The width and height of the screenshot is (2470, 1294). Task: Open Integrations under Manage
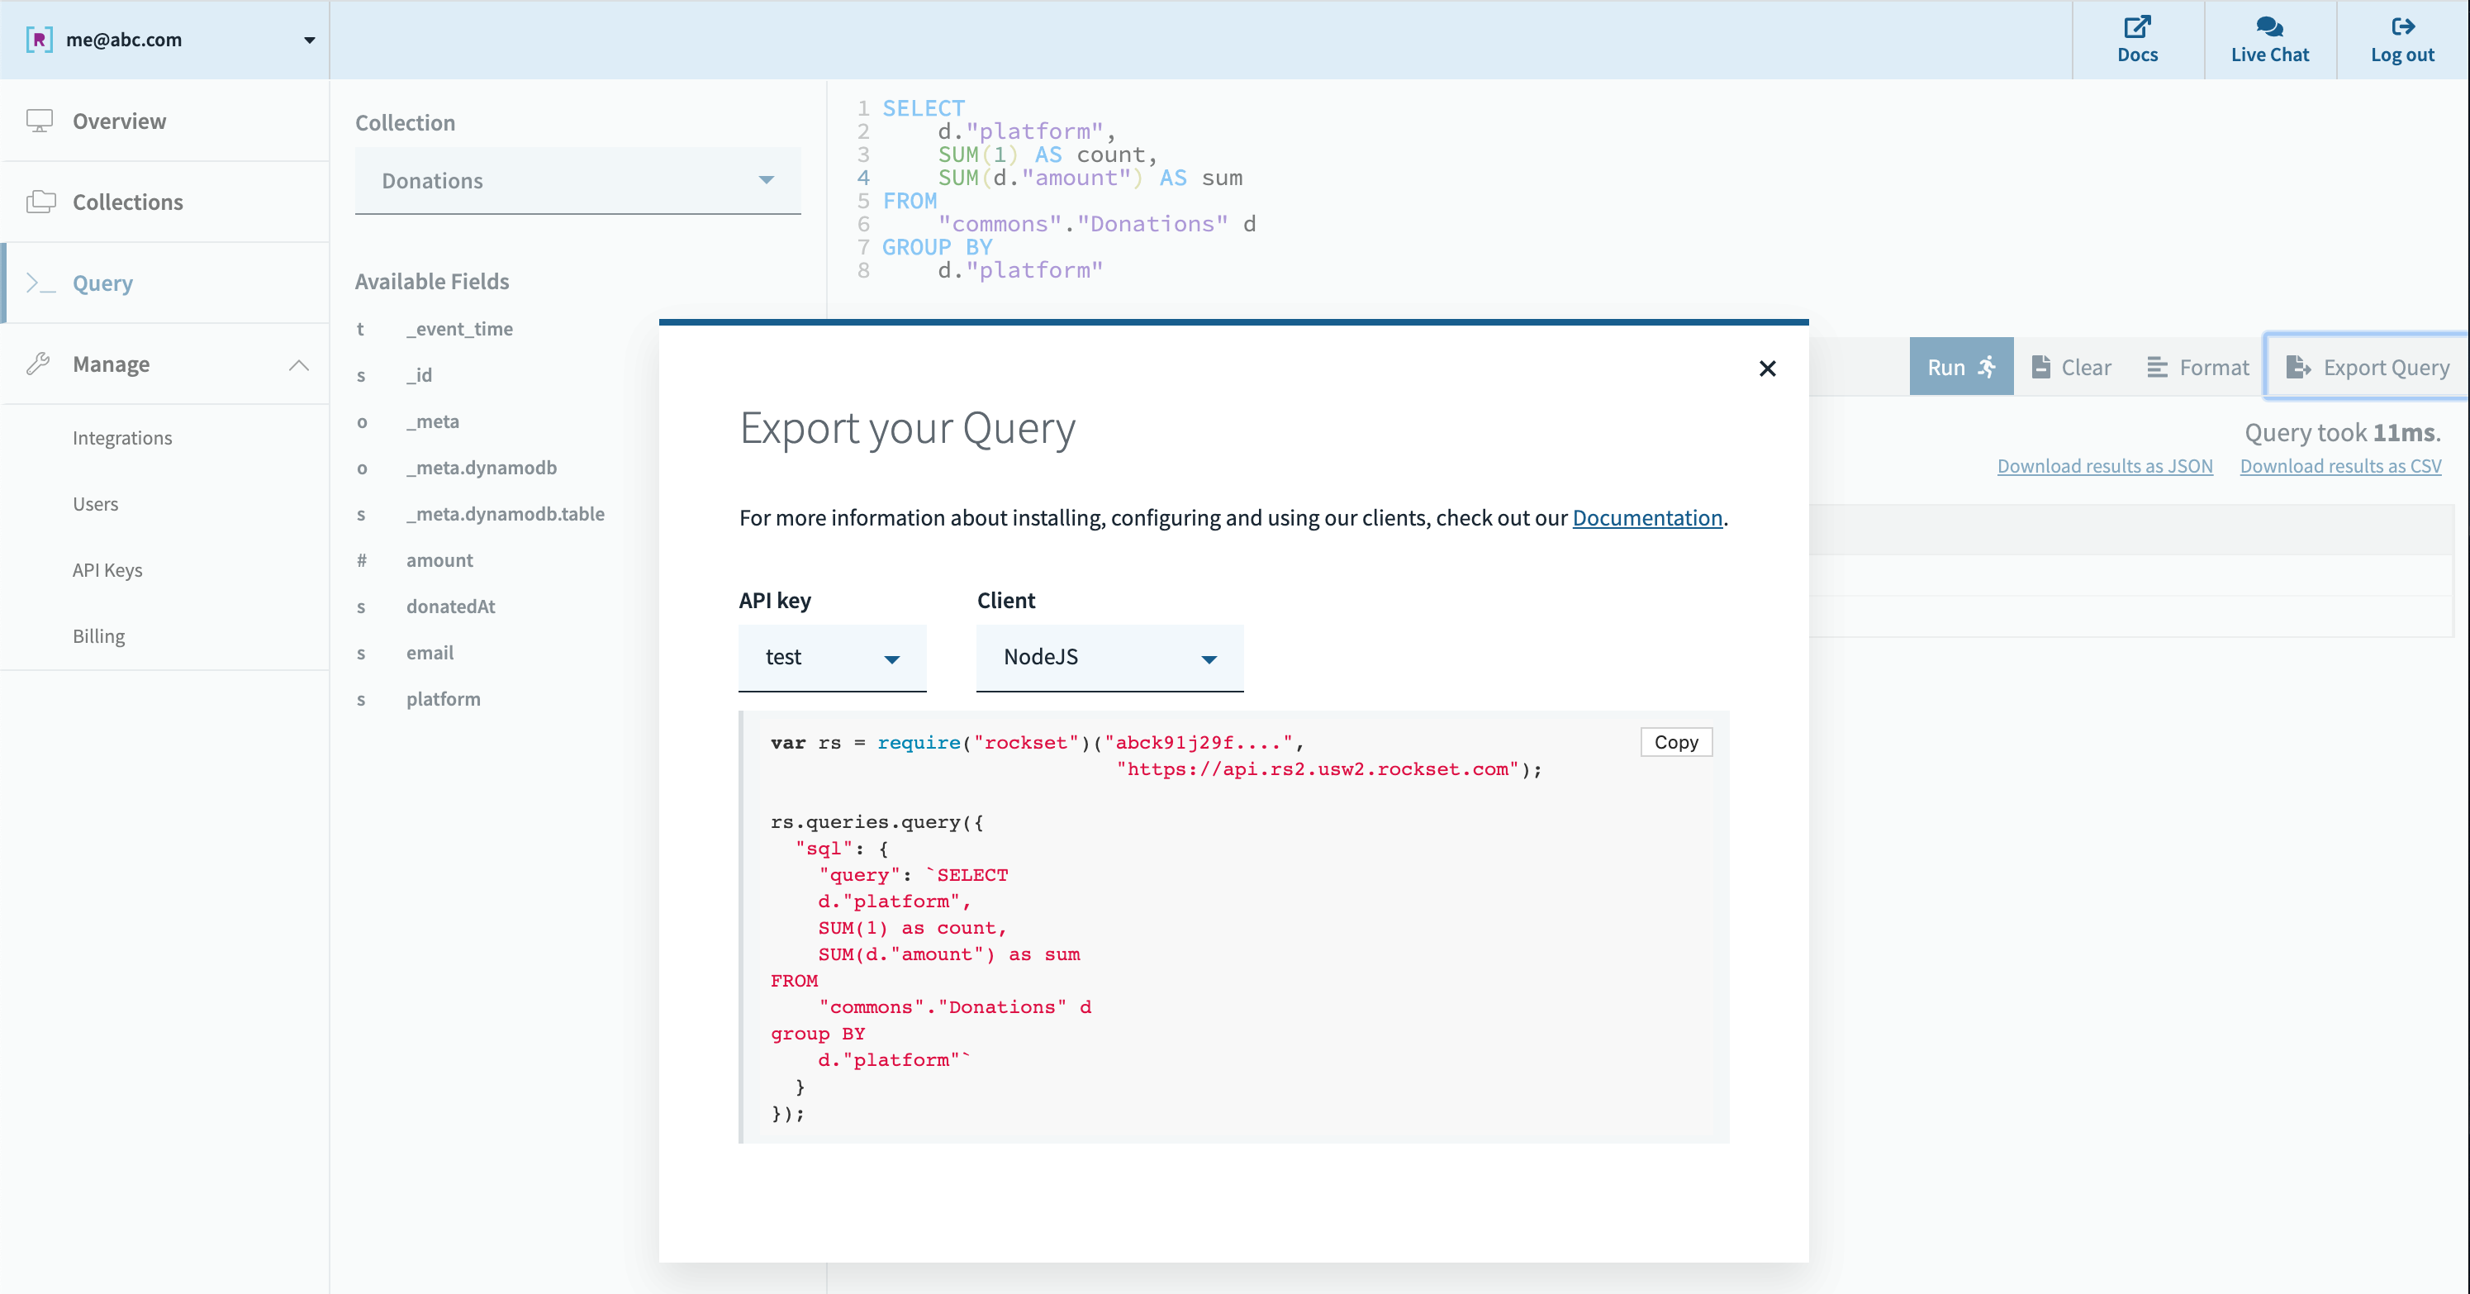pos(123,437)
